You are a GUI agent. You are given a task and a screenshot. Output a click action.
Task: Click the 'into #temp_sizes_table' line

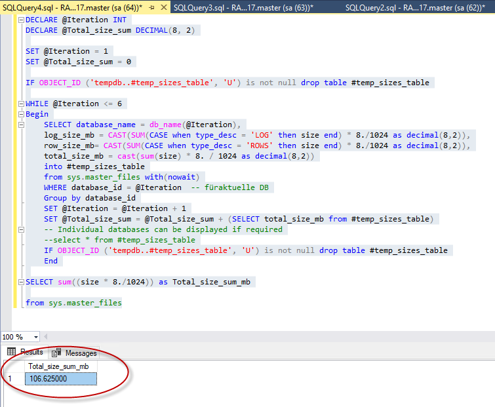(94, 166)
